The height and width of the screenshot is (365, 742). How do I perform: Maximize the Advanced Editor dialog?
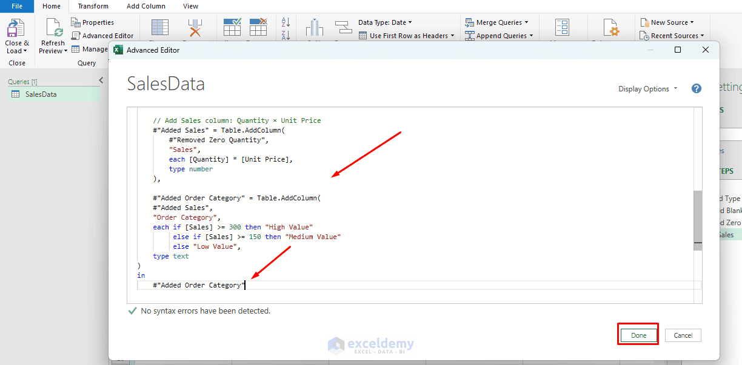click(678, 50)
